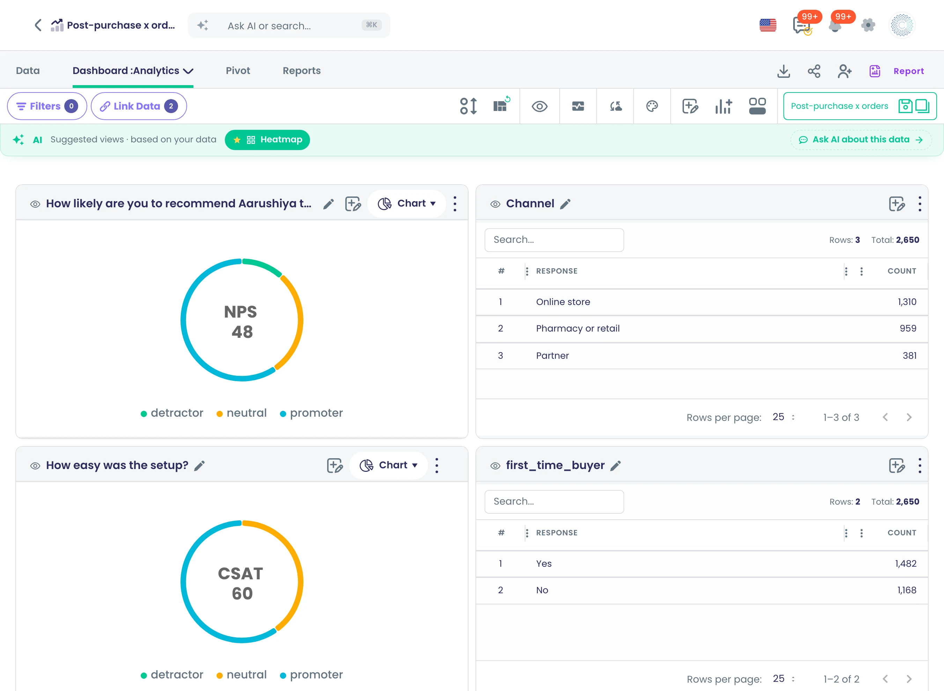Open the chat messages icon with 99+ badge
Viewport: 944px width, 691px height.
point(802,25)
